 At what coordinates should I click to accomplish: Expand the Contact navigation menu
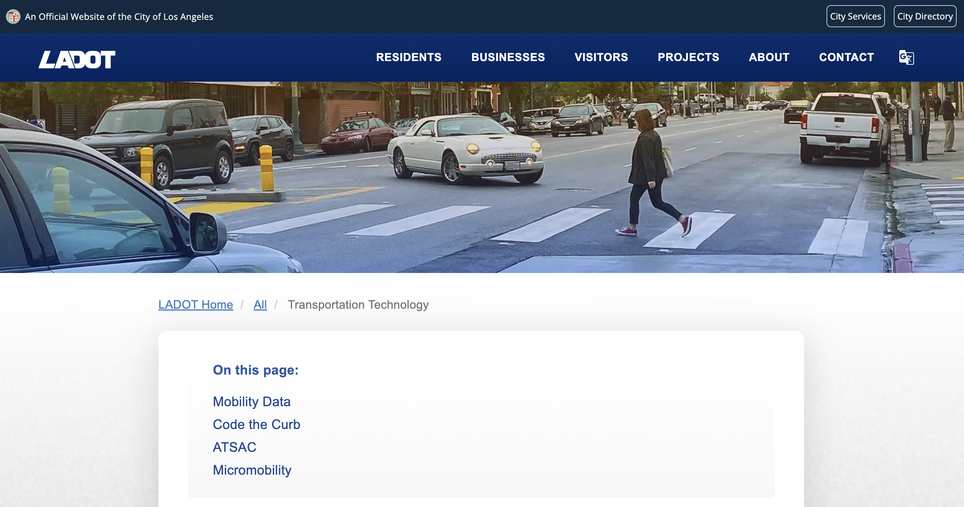(x=846, y=57)
